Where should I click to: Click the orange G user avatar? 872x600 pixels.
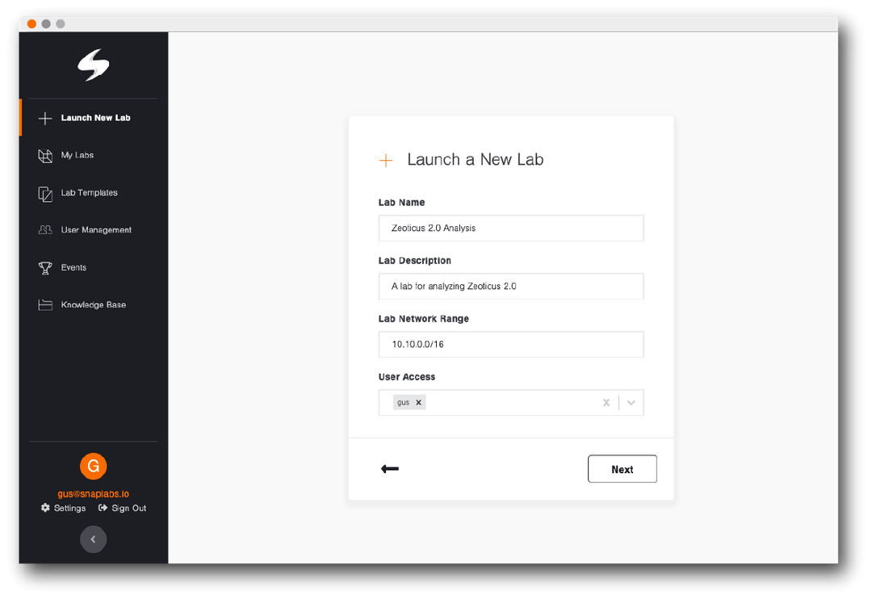pyautogui.click(x=94, y=466)
